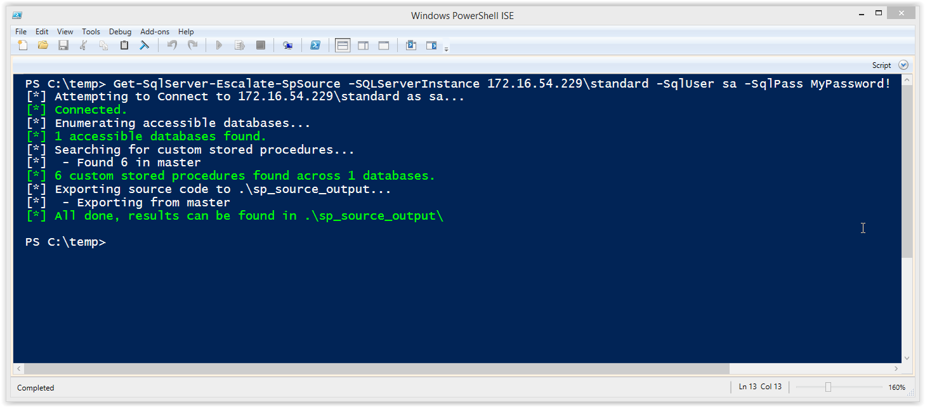Expand the Script pane with the chevron button
This screenshot has width=925, height=407.
[903, 65]
